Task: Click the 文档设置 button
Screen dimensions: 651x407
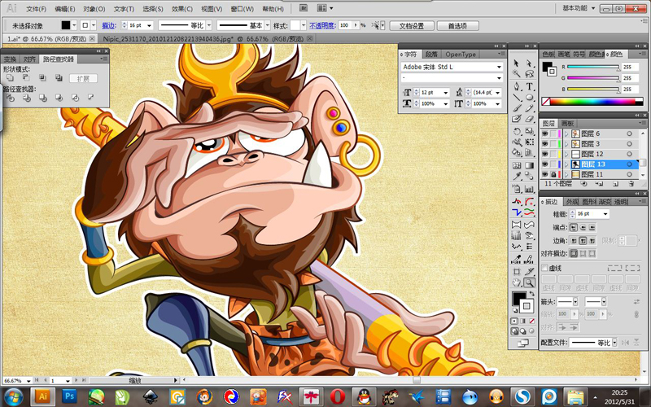Action: pos(412,26)
